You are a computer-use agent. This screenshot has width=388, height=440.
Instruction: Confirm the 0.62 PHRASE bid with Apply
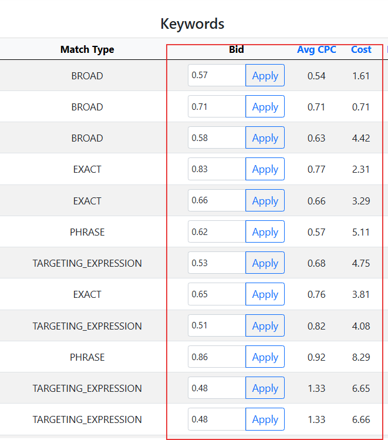(x=265, y=232)
